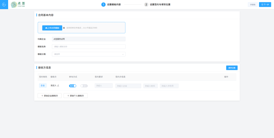The height and width of the screenshot is (138, 274).
Task: Click the step 1 circle indicator
Action: [x=104, y=5]
